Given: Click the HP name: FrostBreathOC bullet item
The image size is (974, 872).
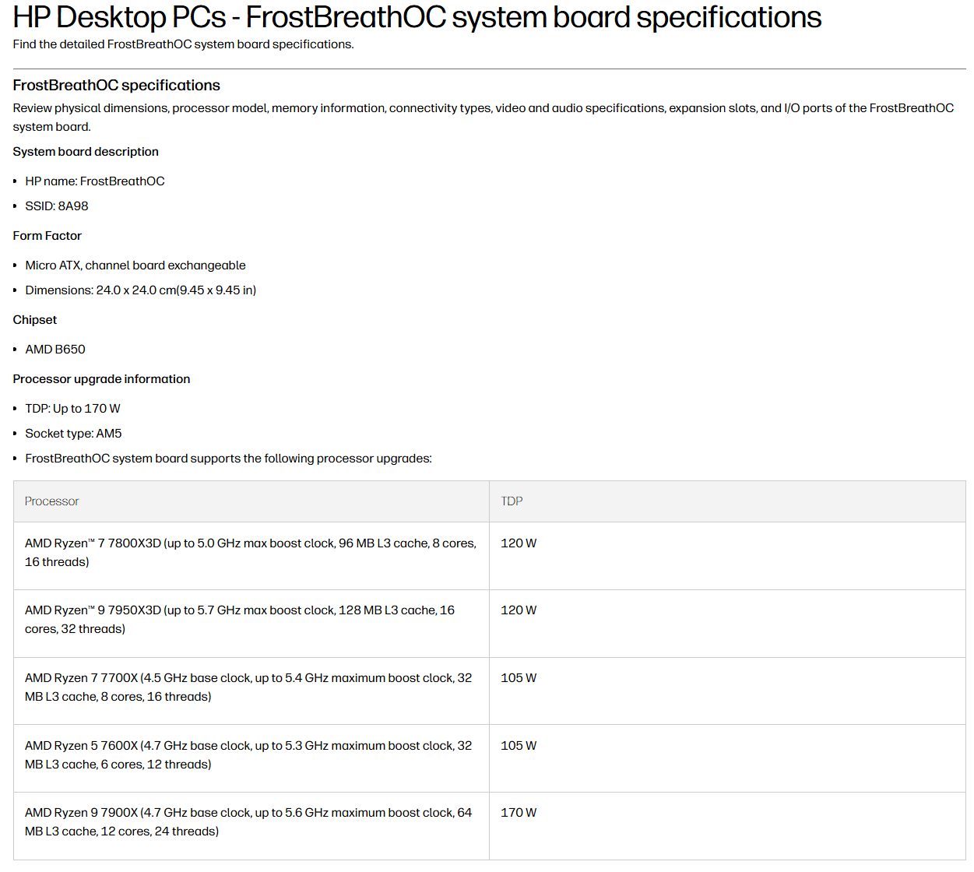Looking at the screenshot, I should (94, 181).
